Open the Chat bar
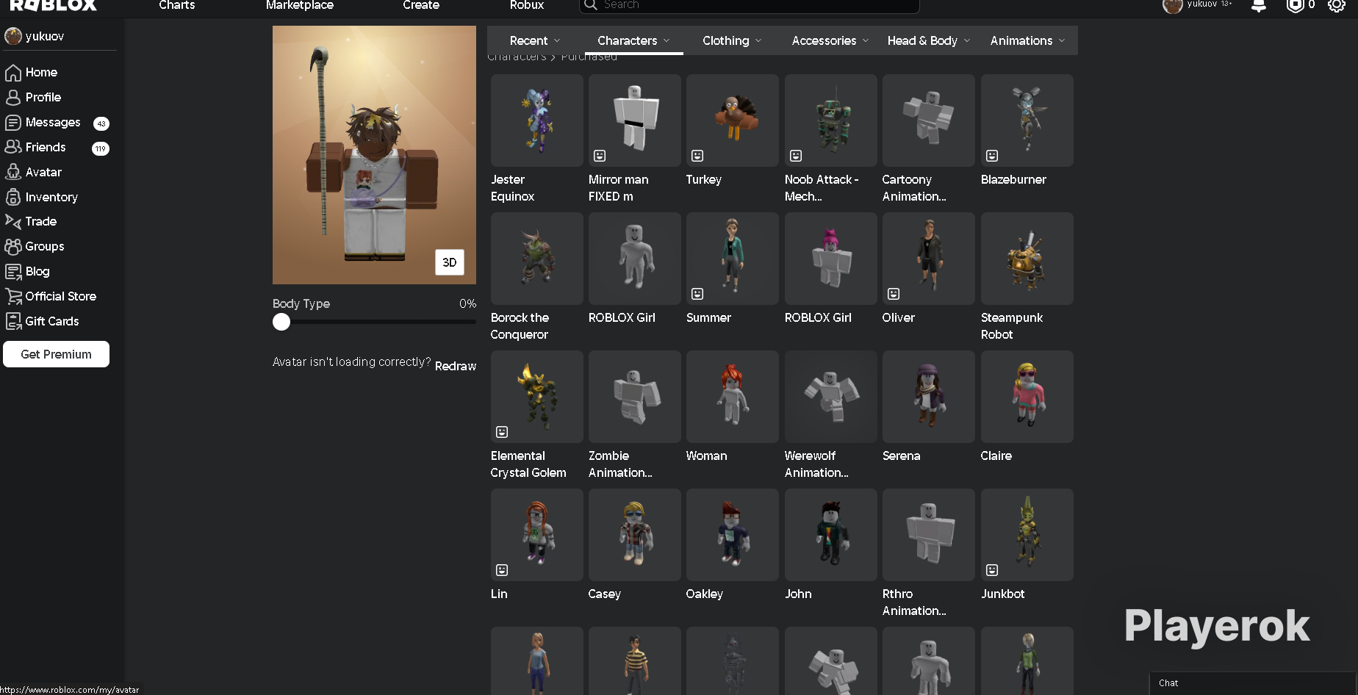 point(1252,683)
